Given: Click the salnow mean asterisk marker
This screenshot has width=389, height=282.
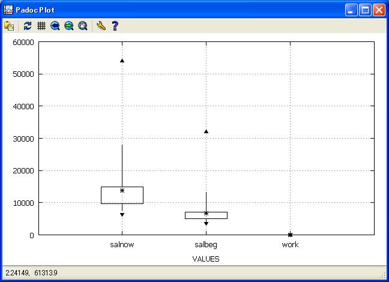Looking at the screenshot, I should click(122, 190).
